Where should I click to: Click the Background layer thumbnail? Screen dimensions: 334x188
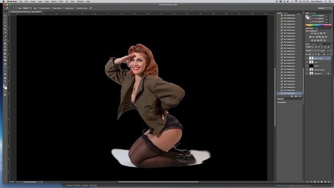click(x=311, y=74)
